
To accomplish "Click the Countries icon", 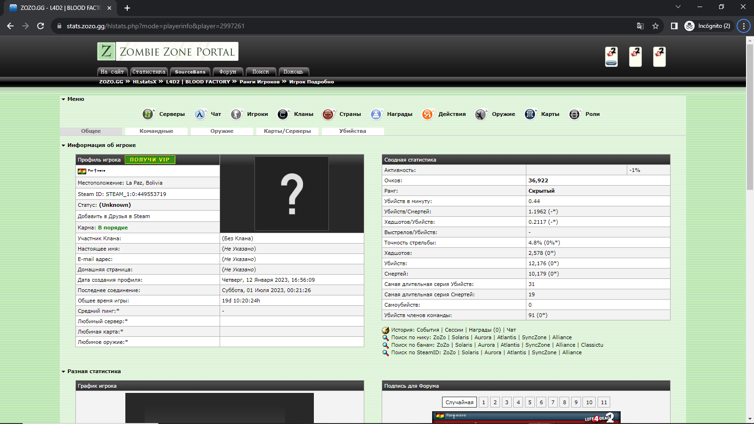I will click(x=328, y=114).
